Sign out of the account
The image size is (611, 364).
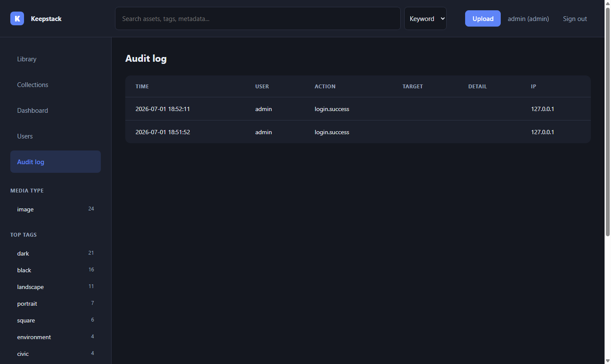575,19
